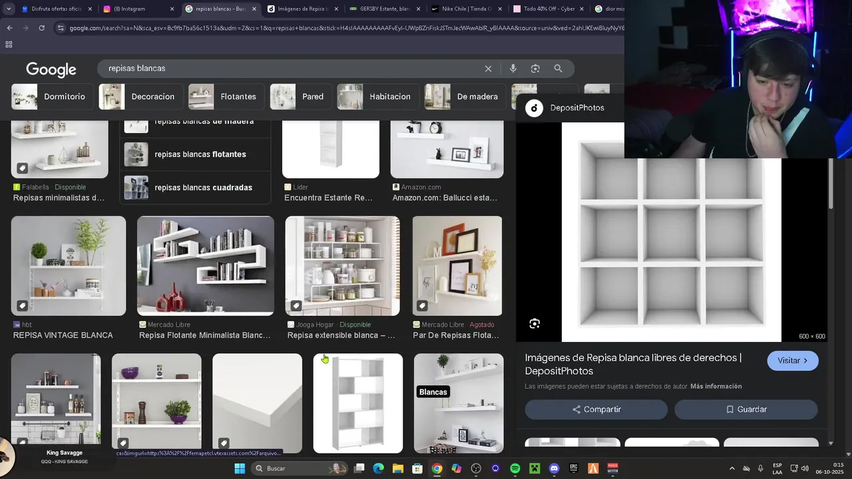
Task: Click Task View icon in taskbar
Action: (x=359, y=468)
